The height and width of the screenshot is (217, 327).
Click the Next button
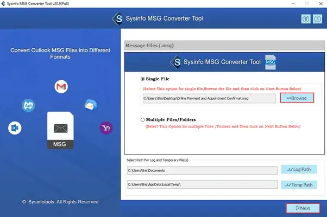click(303, 208)
